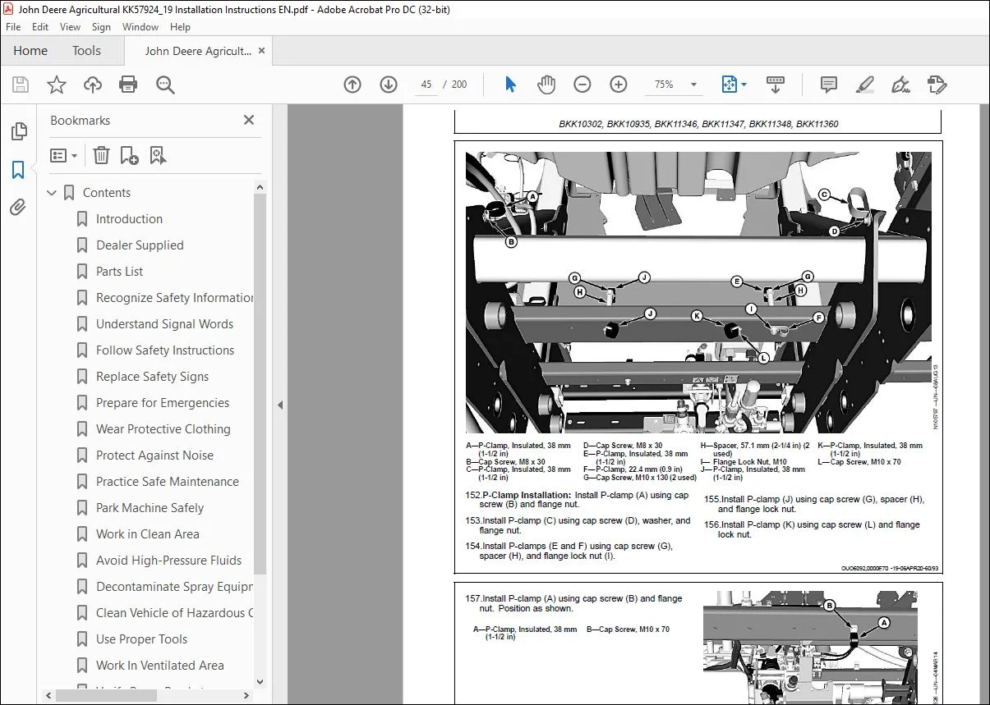Screen dimensions: 990x705
Task: Select Decontaminate Spray Equipment bookmark
Action: [x=174, y=587]
